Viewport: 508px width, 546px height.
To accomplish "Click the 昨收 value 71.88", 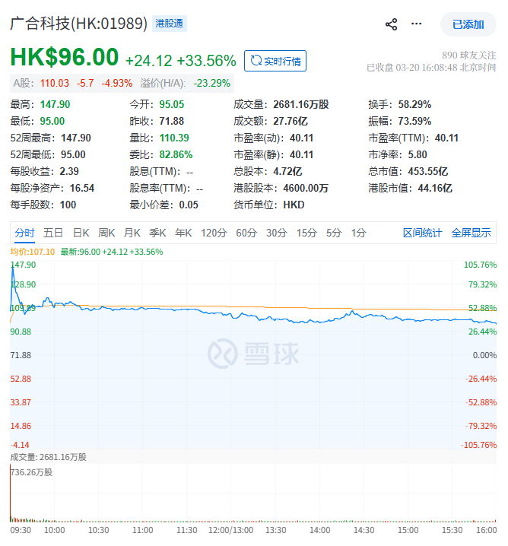I will point(172,121).
